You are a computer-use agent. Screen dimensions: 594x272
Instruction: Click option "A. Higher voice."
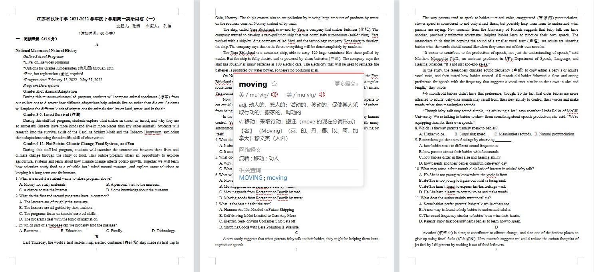tap(433, 134)
